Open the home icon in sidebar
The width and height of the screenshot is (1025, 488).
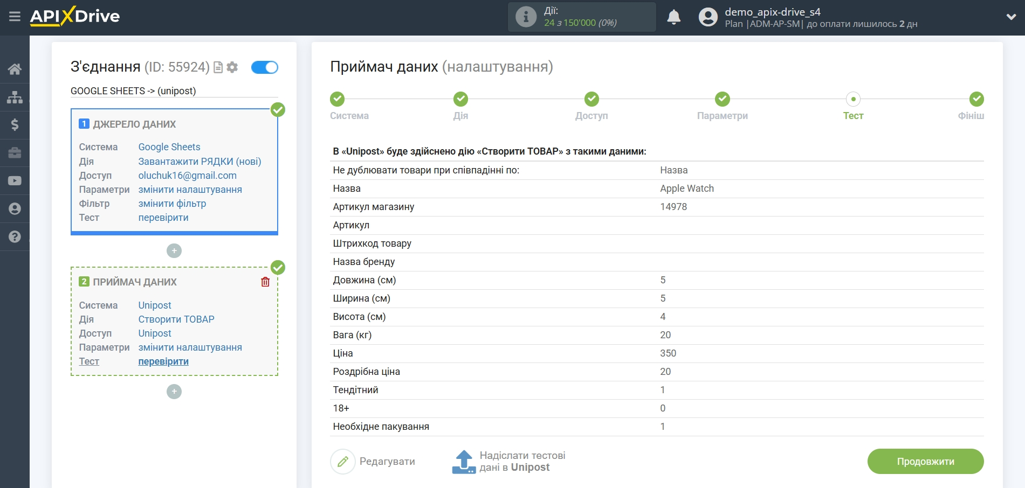[15, 69]
